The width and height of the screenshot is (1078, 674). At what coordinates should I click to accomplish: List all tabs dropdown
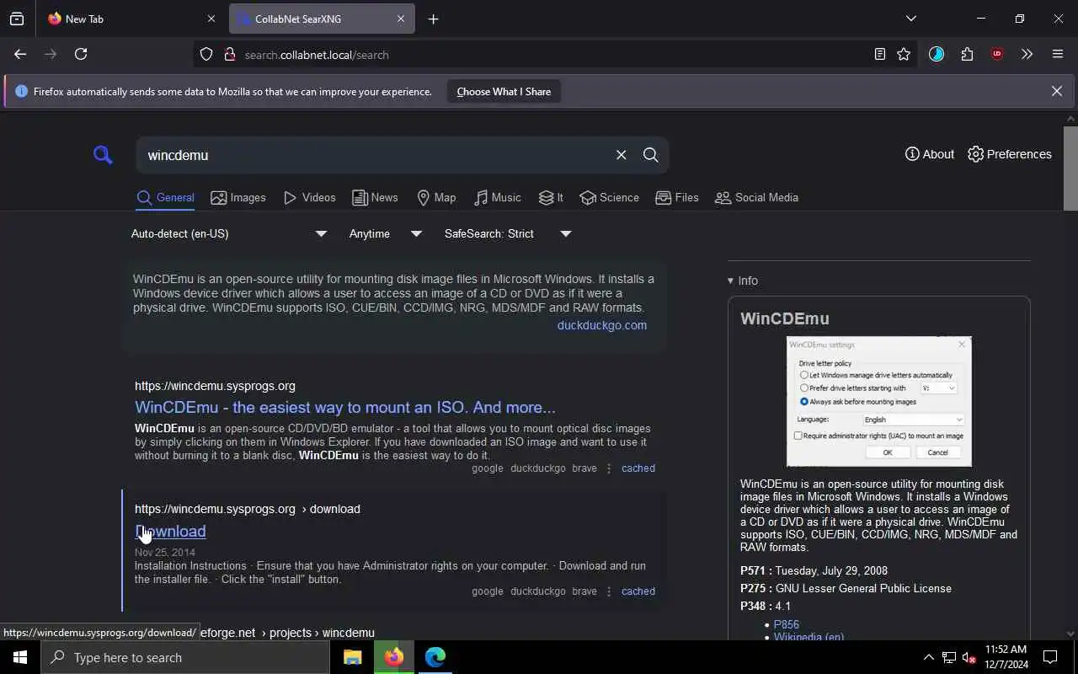click(x=910, y=19)
